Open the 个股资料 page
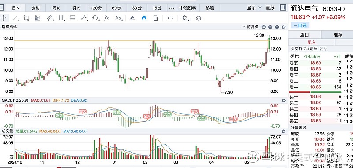 point(188,8)
